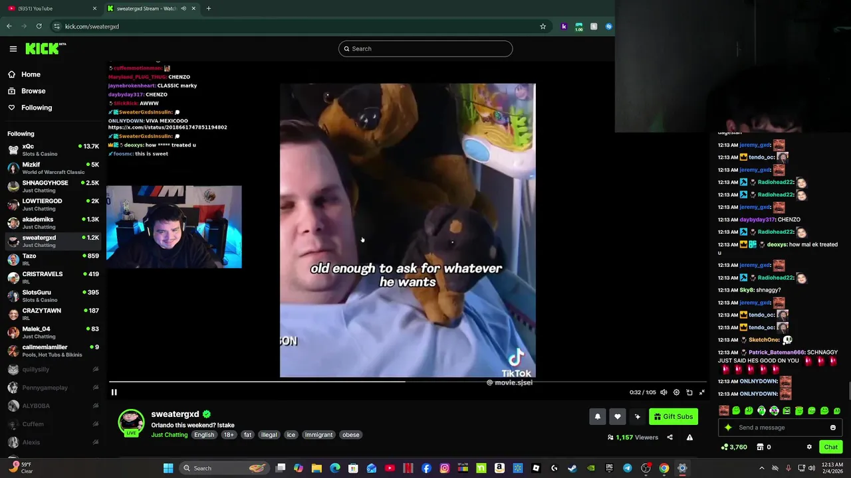
Task: Select the first face emote in quick emotes
Action: pyautogui.click(x=724, y=411)
